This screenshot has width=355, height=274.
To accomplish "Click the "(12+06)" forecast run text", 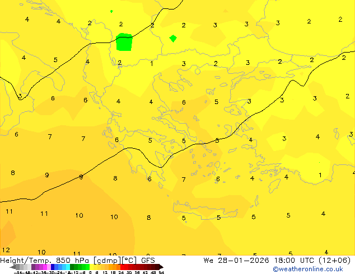I will point(335,261).
